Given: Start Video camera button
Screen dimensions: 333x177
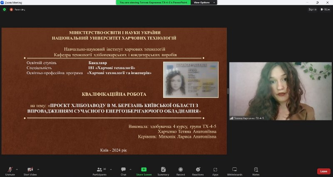Looking at the screenshot, I should (30, 171).
